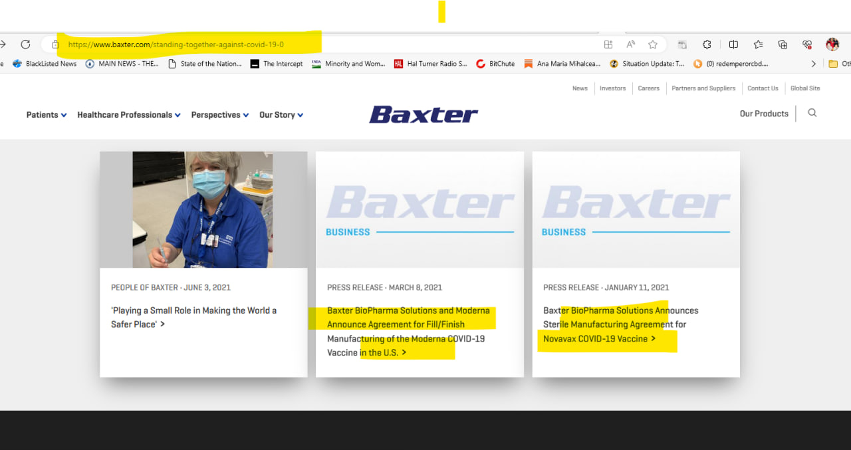The height and width of the screenshot is (450, 851).
Task: Click the blurred extension icon beside the address bar
Action: click(682, 45)
